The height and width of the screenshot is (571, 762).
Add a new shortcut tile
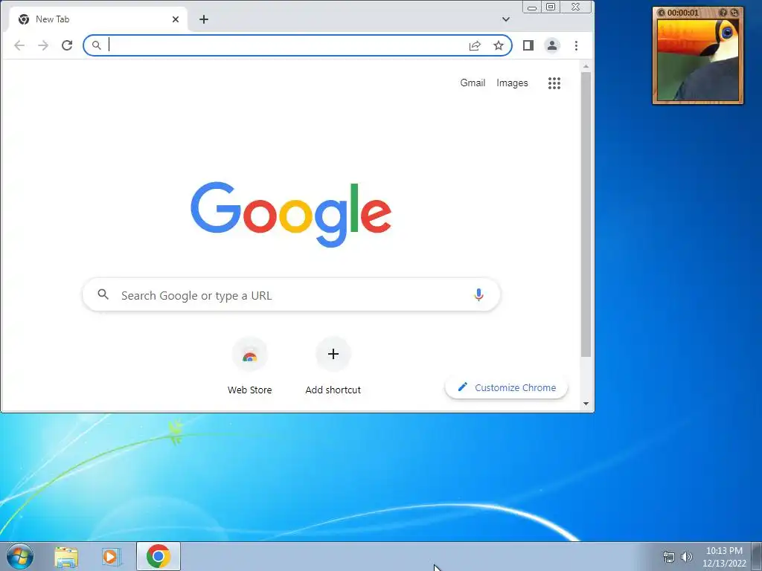point(333,366)
